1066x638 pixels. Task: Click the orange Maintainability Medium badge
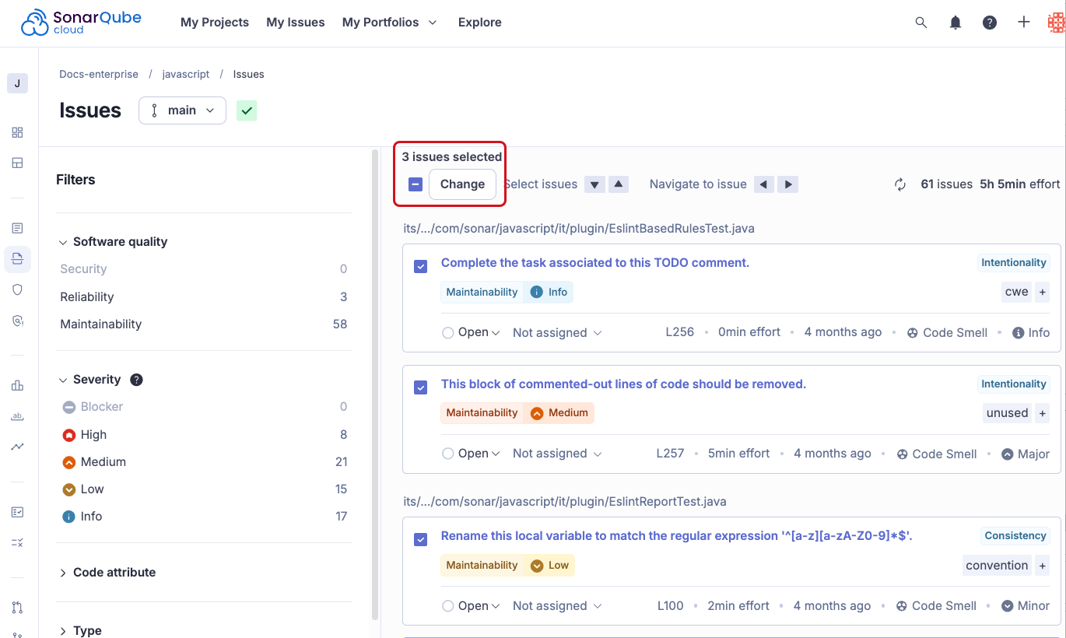[517, 413]
